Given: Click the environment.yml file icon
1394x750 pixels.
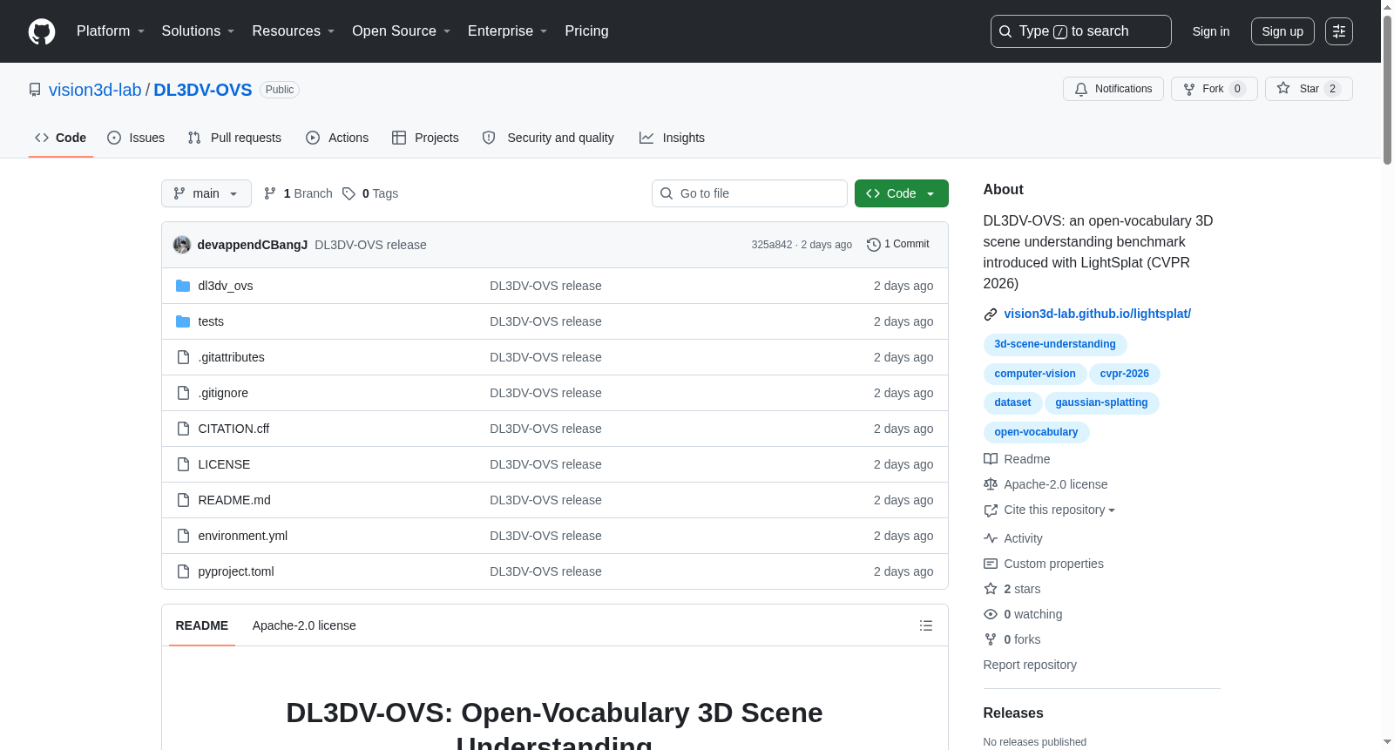Looking at the screenshot, I should pos(183,536).
